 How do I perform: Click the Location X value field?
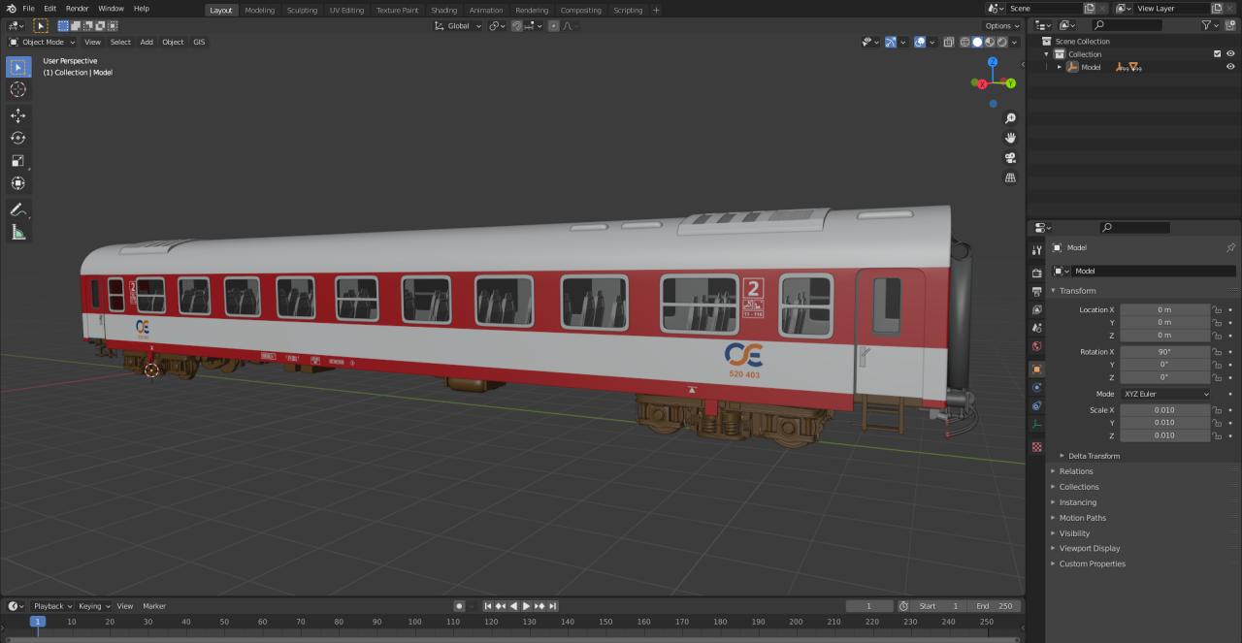(x=1163, y=309)
